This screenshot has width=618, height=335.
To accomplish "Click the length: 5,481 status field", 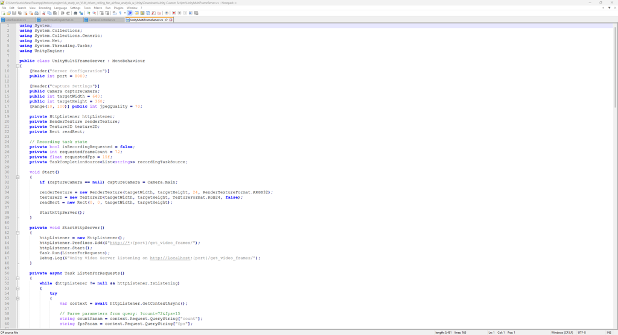I will [444, 333].
